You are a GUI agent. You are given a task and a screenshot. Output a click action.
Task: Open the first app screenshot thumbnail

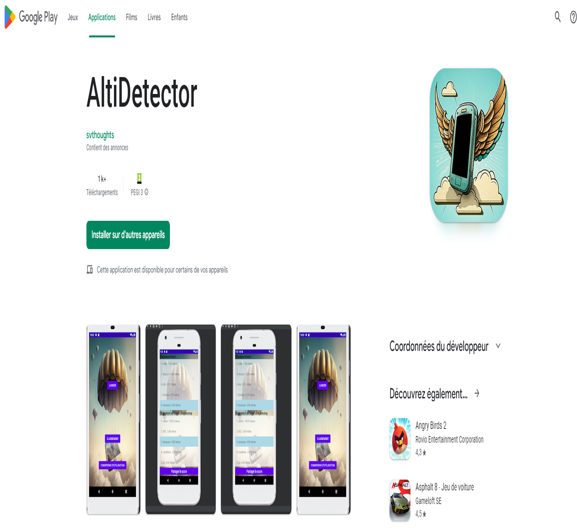(x=113, y=419)
